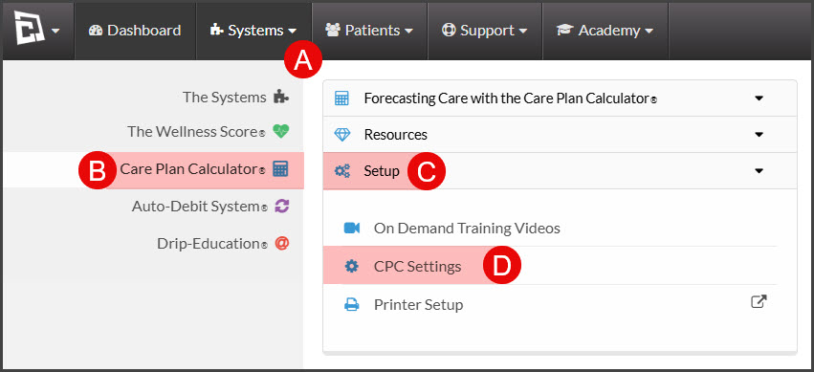Image resolution: width=814 pixels, height=372 pixels.
Task: Click the caret arrow on the Setup row
Action: pyautogui.click(x=759, y=170)
